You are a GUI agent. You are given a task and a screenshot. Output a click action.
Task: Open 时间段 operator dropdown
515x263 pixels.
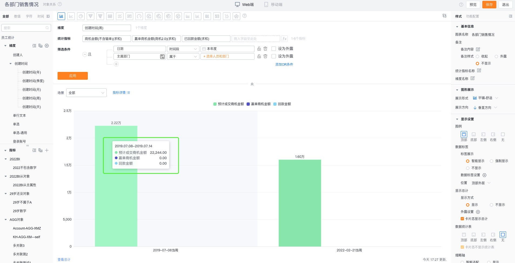pos(183,49)
